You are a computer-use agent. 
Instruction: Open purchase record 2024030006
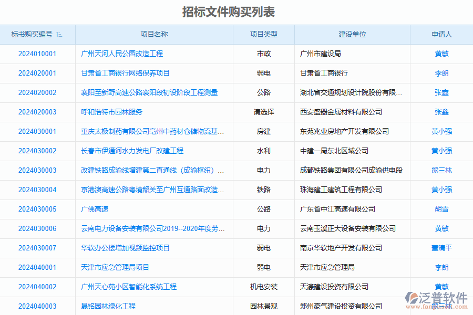pos(37,228)
